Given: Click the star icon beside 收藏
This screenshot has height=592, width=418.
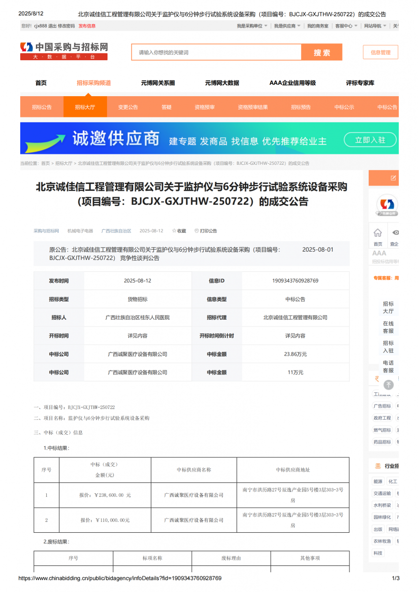Looking at the screenshot, I should [x=174, y=231].
